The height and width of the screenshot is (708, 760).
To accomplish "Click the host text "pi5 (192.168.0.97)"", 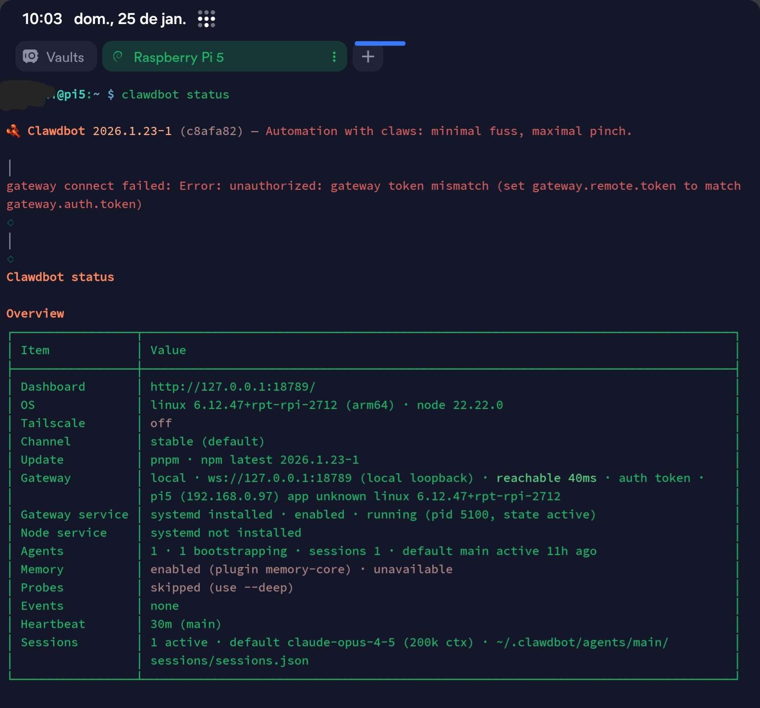I will pos(215,497).
